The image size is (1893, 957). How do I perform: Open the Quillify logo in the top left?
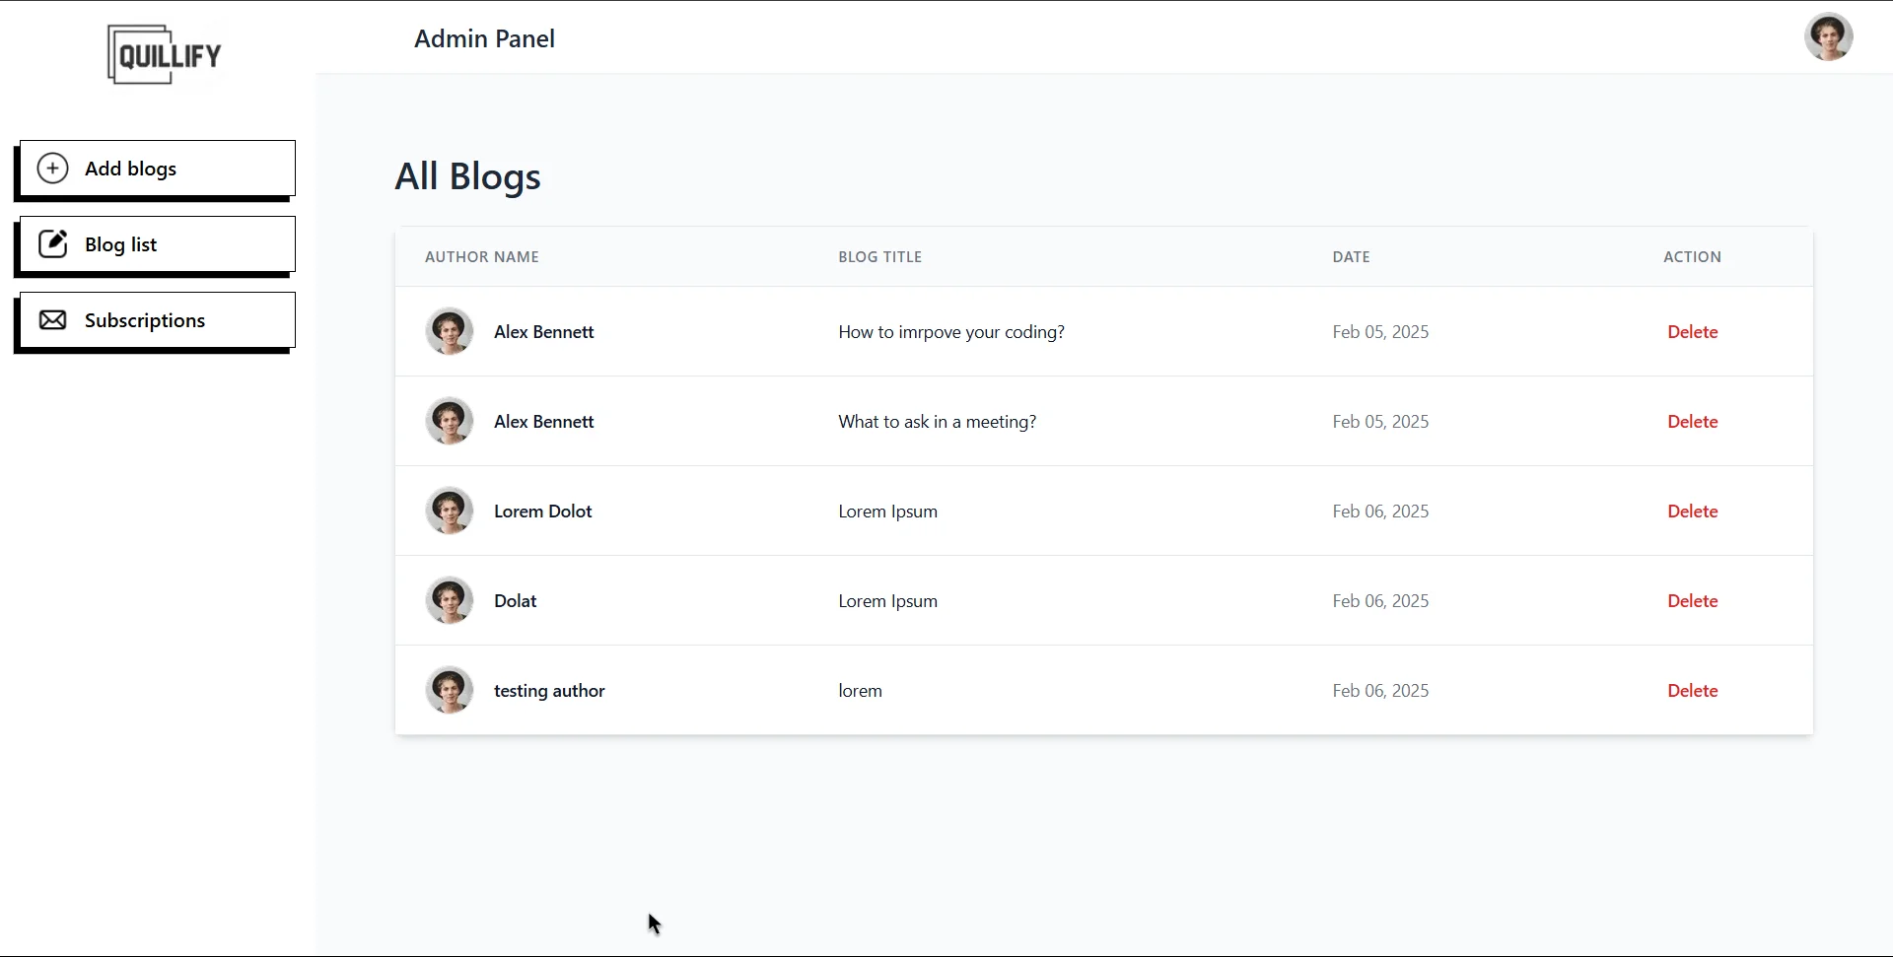point(164,54)
